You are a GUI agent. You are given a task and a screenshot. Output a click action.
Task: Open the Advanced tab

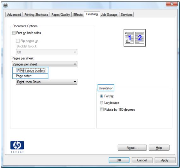(x=14, y=15)
